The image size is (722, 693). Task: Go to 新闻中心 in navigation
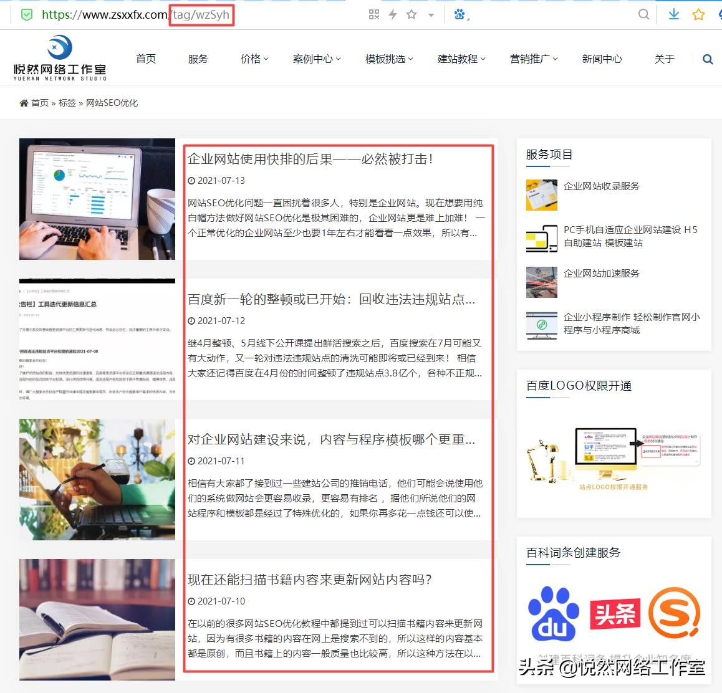point(602,59)
